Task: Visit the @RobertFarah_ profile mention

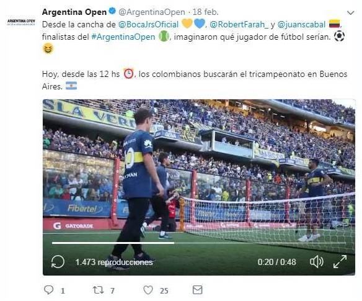Action: [239, 24]
